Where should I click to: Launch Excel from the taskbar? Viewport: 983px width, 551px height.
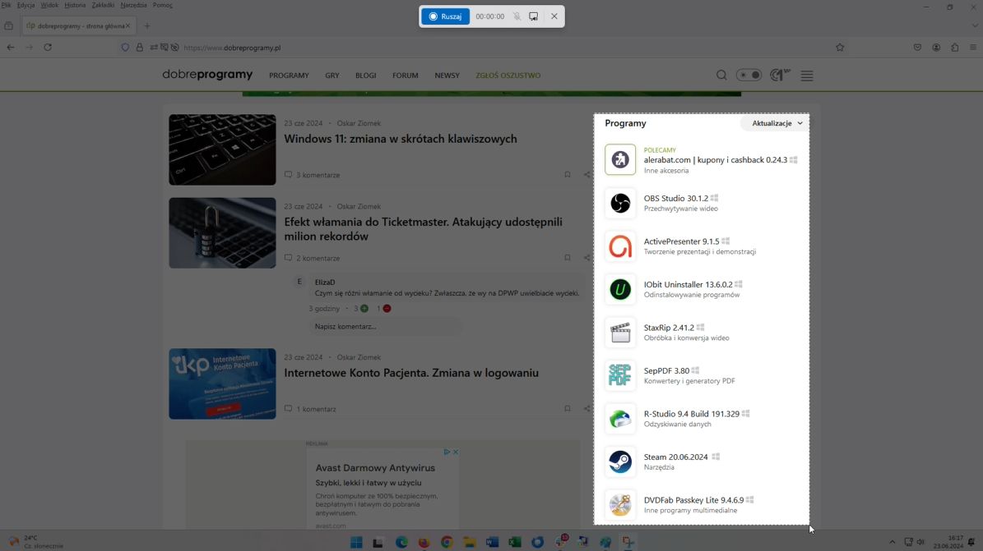pyautogui.click(x=514, y=541)
